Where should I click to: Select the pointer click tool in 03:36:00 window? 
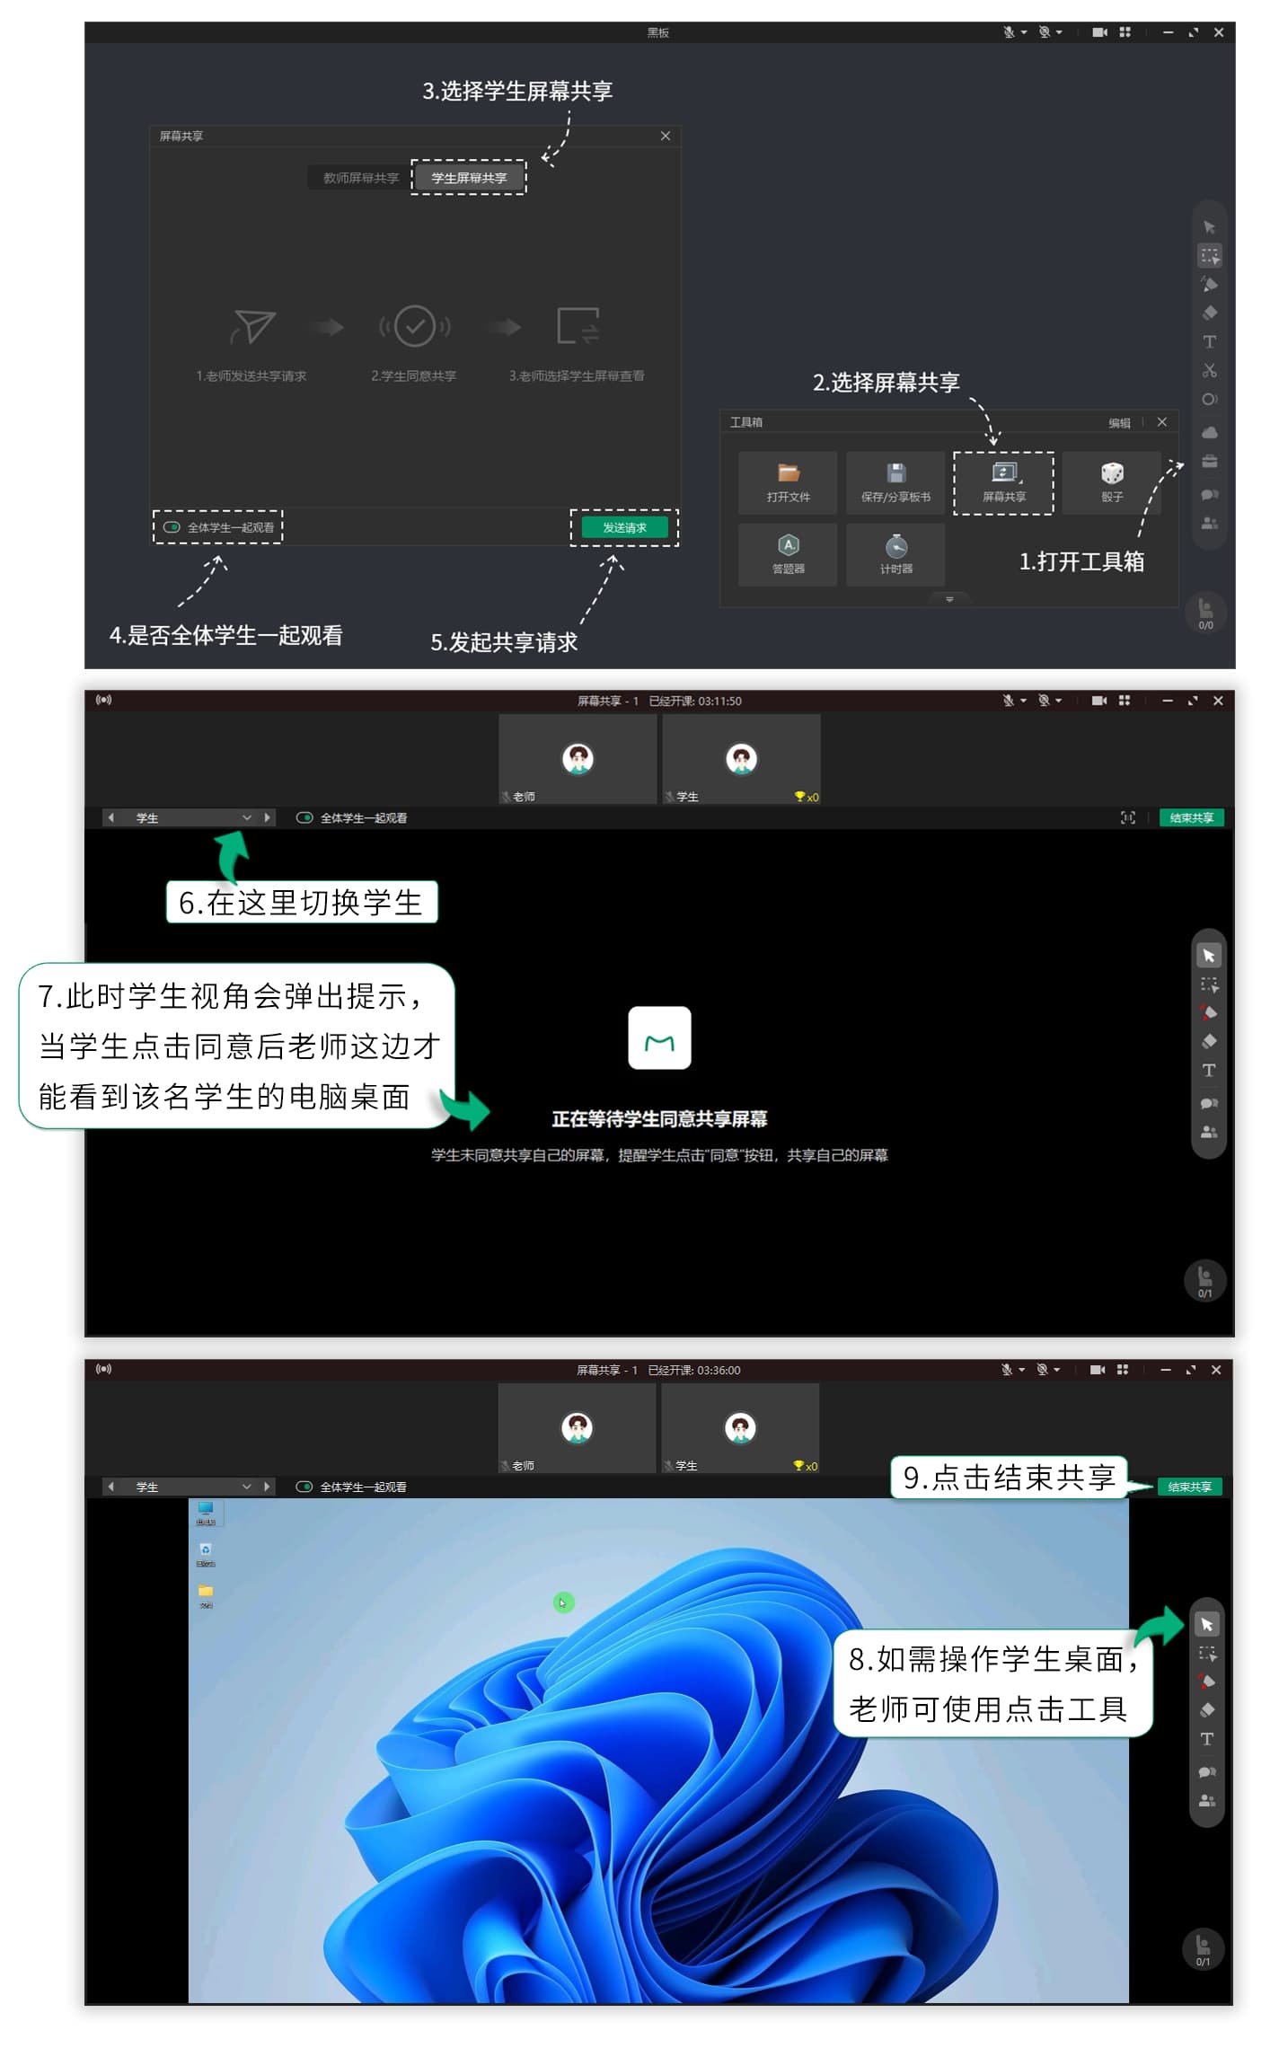click(1207, 1624)
